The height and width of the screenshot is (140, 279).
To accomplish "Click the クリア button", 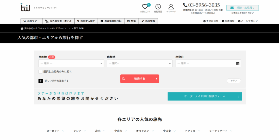I will pyautogui.click(x=234, y=81).
